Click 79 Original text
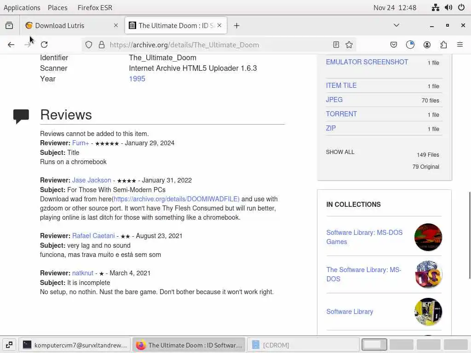Image resolution: width=471 pixels, height=353 pixels. [x=425, y=166]
